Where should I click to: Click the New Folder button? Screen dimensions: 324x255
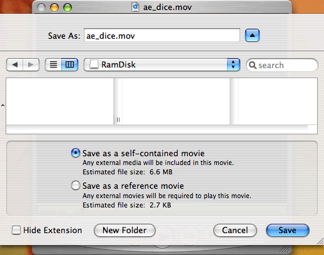124,230
